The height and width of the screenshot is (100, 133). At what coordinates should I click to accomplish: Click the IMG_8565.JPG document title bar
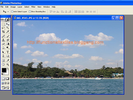click(62, 18)
